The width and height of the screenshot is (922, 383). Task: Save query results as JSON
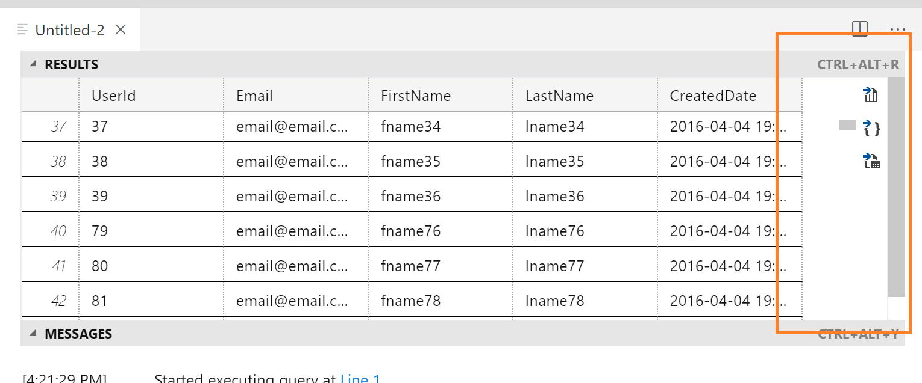[x=871, y=127]
